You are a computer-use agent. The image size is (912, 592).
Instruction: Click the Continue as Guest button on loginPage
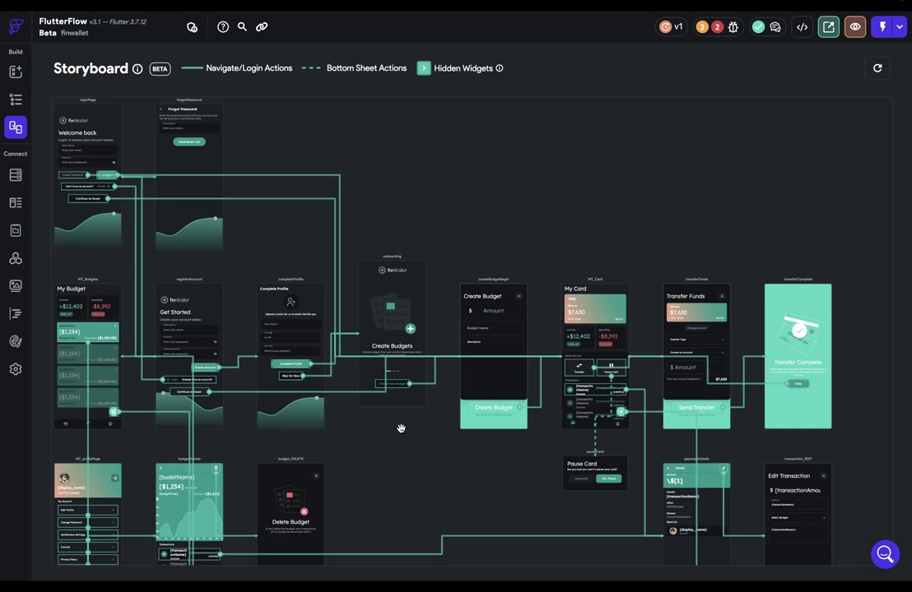coord(88,199)
